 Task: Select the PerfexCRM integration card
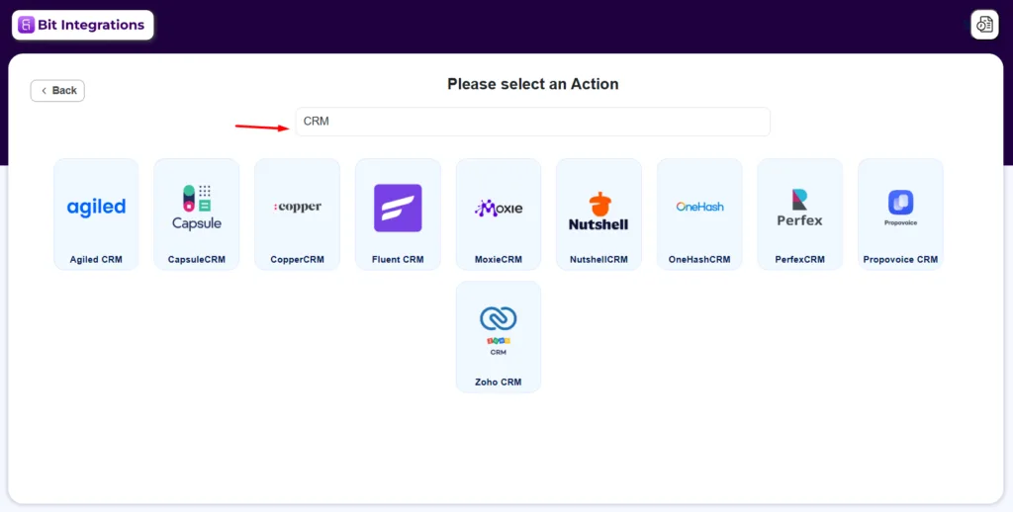[799, 214]
